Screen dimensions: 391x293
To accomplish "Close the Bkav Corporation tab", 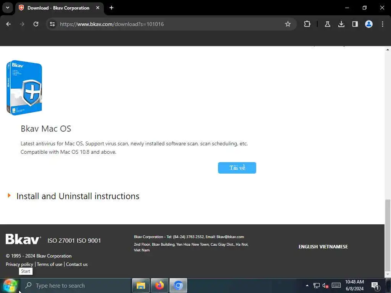I will (98, 8).
